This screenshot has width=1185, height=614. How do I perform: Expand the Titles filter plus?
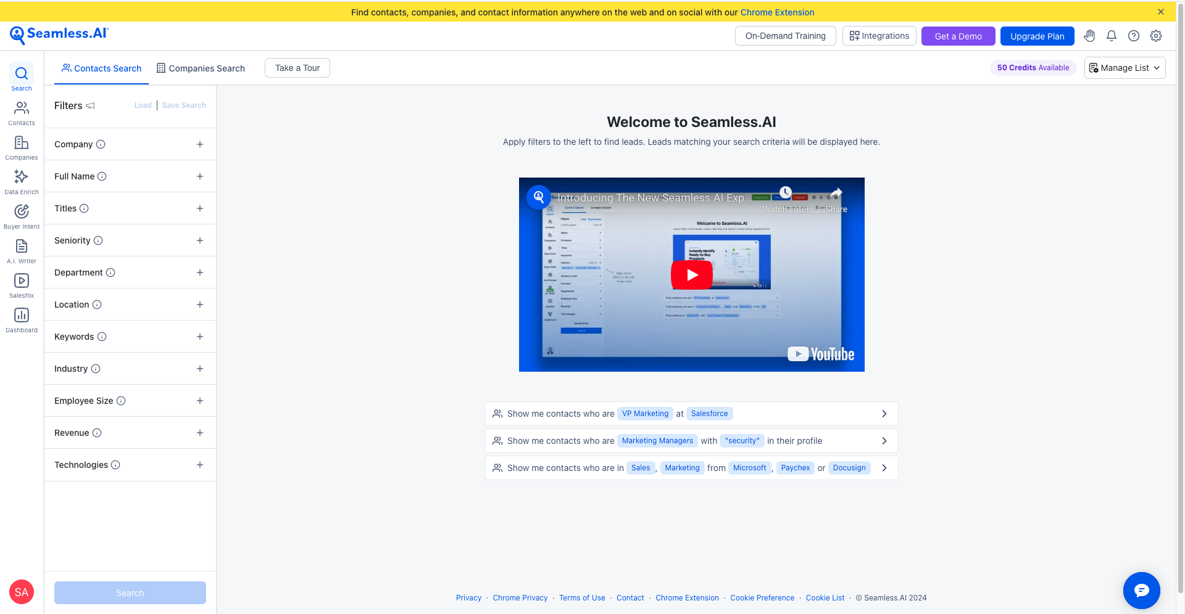200,208
